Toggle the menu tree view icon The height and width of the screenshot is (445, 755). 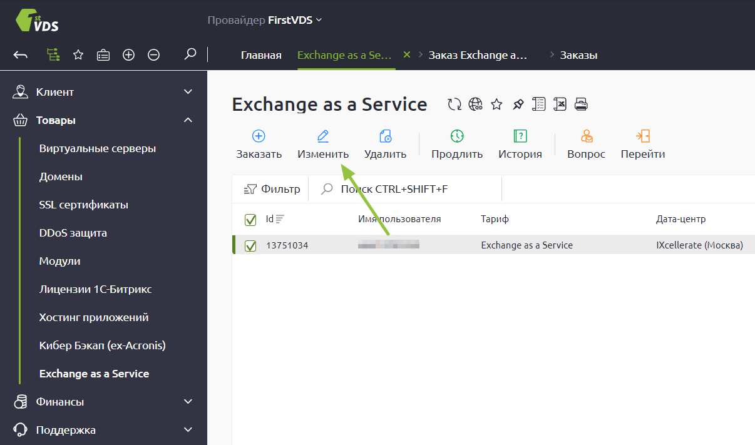coord(53,55)
